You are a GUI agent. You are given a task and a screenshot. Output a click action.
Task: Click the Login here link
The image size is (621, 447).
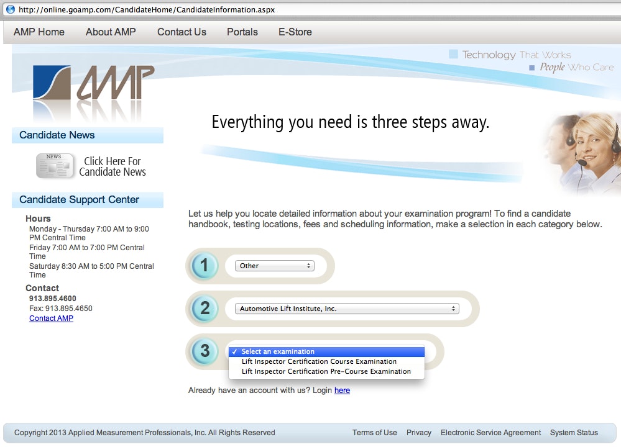coord(342,391)
